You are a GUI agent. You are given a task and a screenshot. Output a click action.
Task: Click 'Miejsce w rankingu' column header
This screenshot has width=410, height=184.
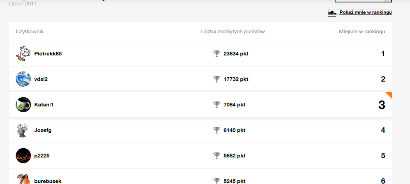(362, 32)
